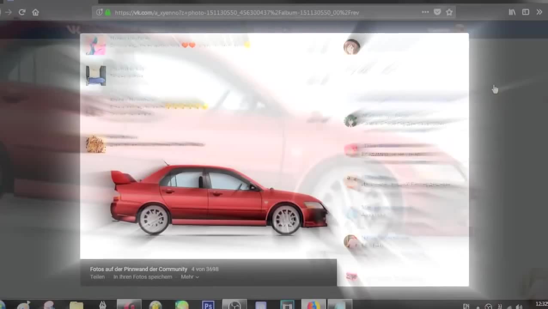Click In Ihren Fotos speichern link
Viewport: 548px width, 309px height.
(143, 277)
